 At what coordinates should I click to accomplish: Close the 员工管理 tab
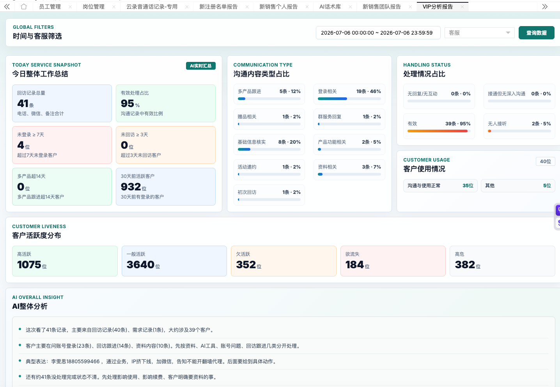pyautogui.click(x=70, y=7)
